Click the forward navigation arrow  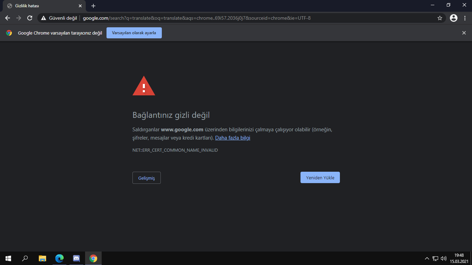[x=19, y=18]
